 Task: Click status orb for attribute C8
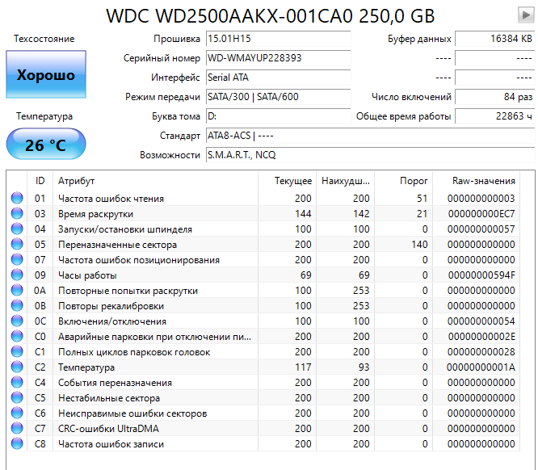tap(17, 443)
